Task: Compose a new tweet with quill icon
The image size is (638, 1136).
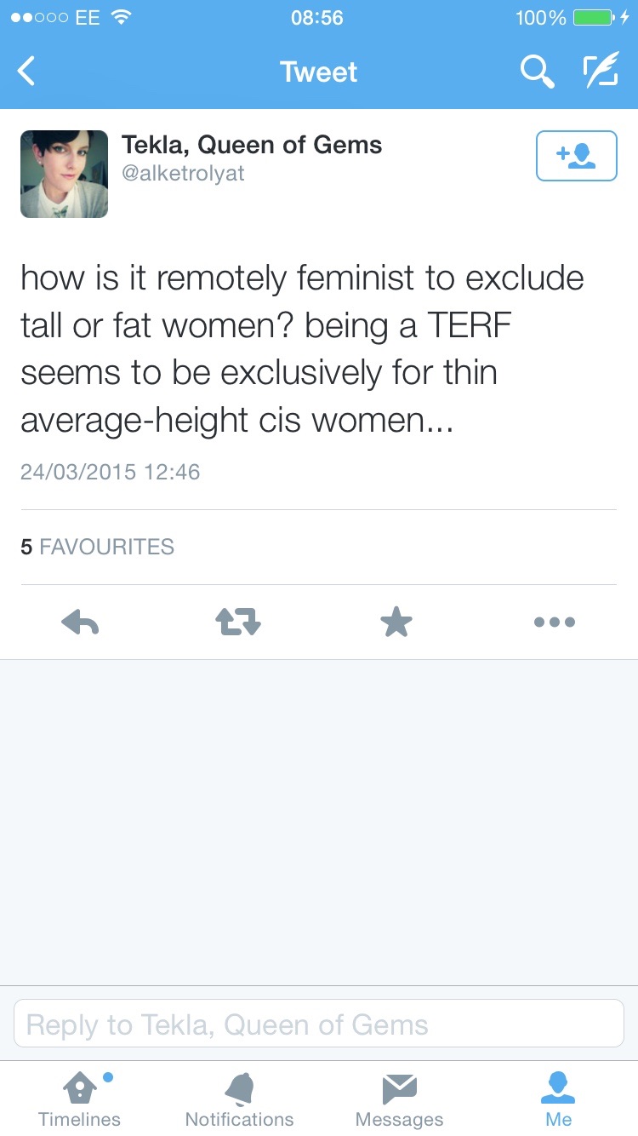Action: point(601,72)
